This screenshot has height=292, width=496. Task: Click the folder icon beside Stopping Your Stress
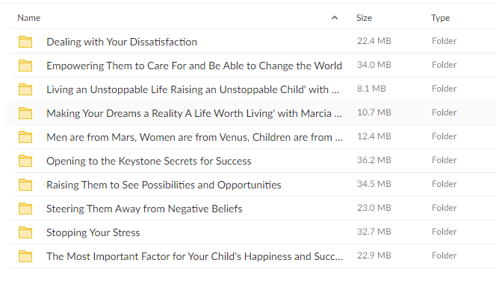(25, 232)
